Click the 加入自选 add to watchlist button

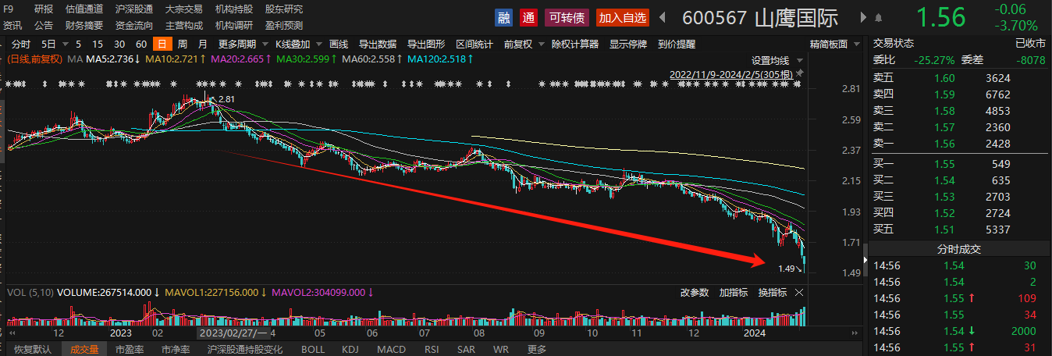pyautogui.click(x=623, y=17)
